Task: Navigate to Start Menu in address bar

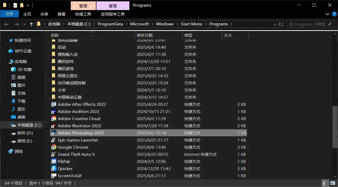Action: point(191,24)
